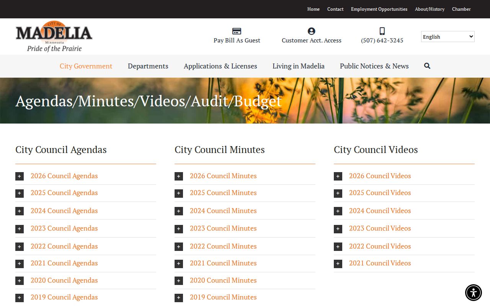Open Applications & Licenses menu
The image size is (490, 306).
coord(220,66)
